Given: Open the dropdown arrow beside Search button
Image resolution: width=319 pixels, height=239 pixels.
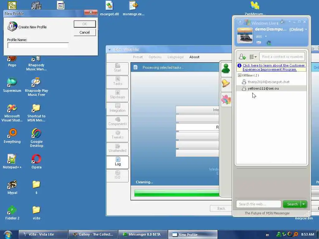Looking at the screenshot, I should [x=304, y=204].
